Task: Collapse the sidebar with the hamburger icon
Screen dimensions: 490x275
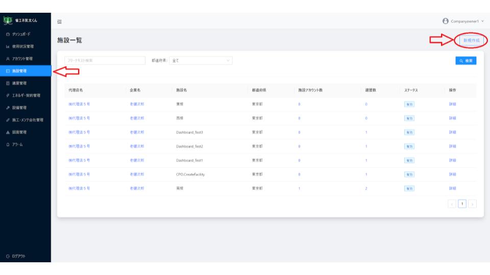Action: (x=59, y=21)
